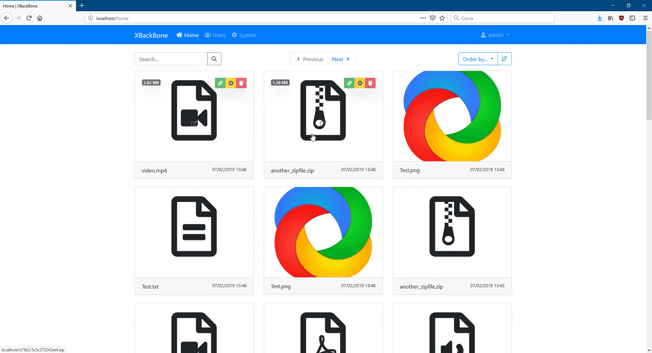Close the Home | XBackBone tab
The height and width of the screenshot is (353, 652).
[70, 6]
